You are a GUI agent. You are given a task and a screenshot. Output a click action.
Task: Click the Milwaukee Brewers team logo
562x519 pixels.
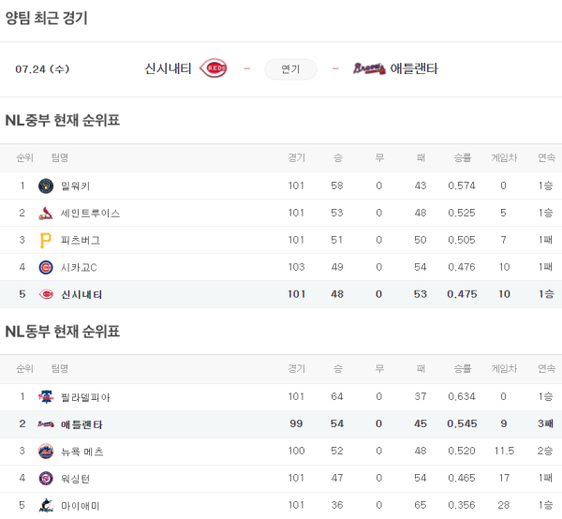tap(46, 185)
